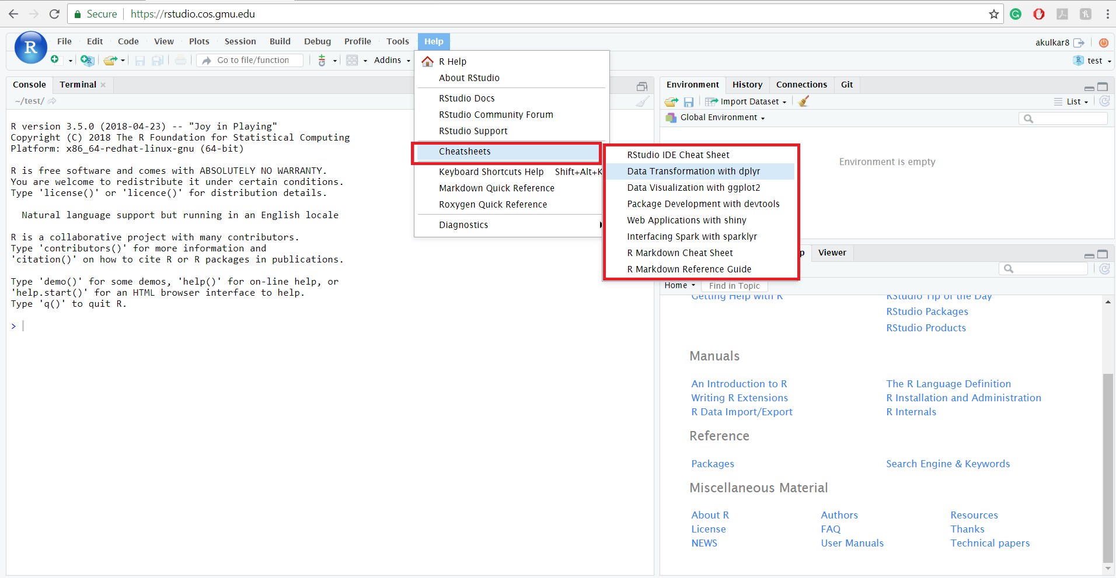This screenshot has height=578, width=1116.
Task: Open An Introduction to R manual link
Action: point(739,384)
